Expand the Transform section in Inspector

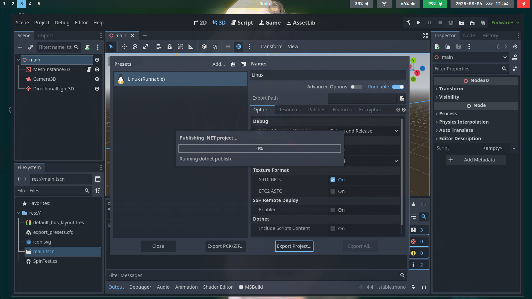click(451, 89)
